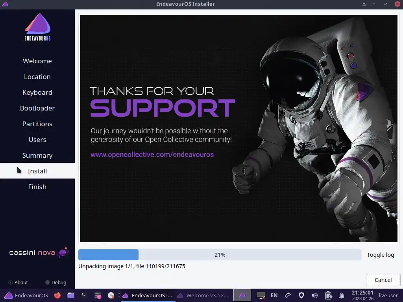Screen dimensions: 403x302
Task: Switch to Welcome v3.52 taskbar window
Action: click(x=203, y=295)
